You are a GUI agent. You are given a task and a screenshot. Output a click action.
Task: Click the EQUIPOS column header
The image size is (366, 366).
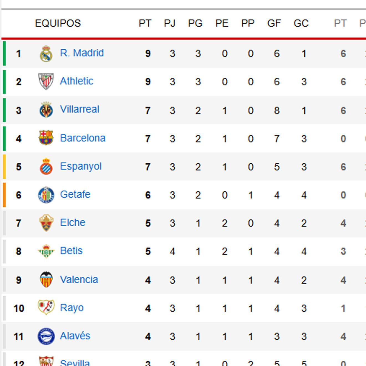point(58,23)
